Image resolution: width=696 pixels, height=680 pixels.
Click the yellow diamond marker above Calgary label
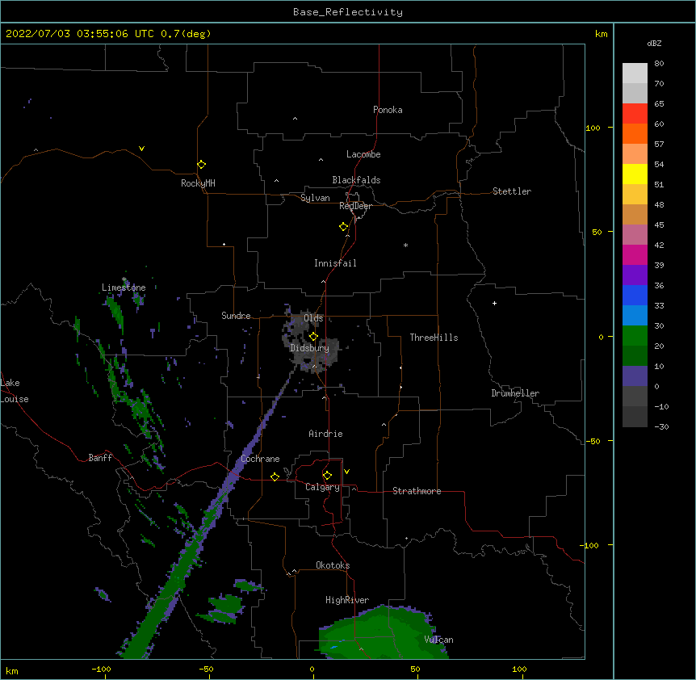pos(327,475)
